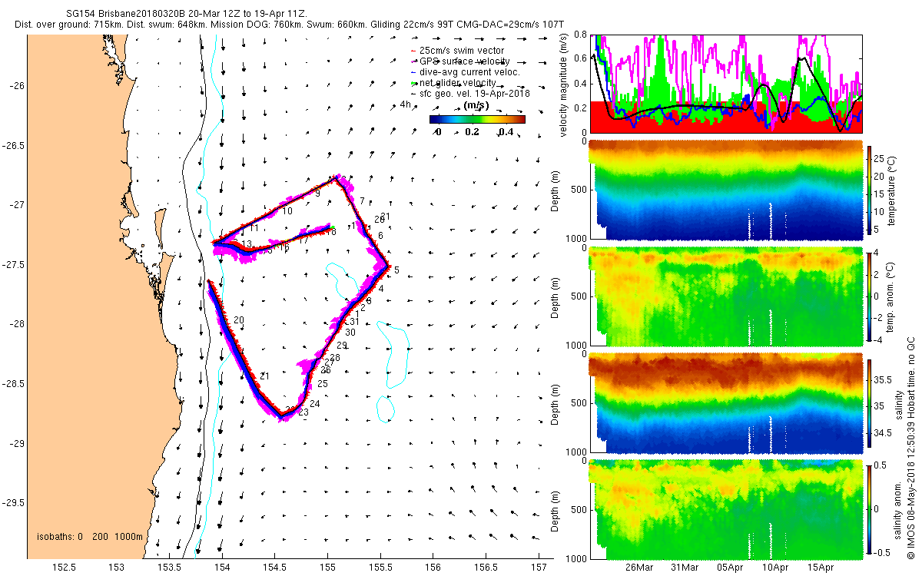Click waypoint number '30' on the glider track

[350, 333]
